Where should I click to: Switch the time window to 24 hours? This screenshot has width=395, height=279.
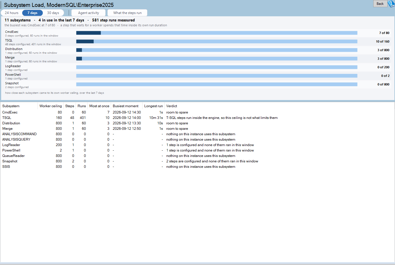[11, 13]
